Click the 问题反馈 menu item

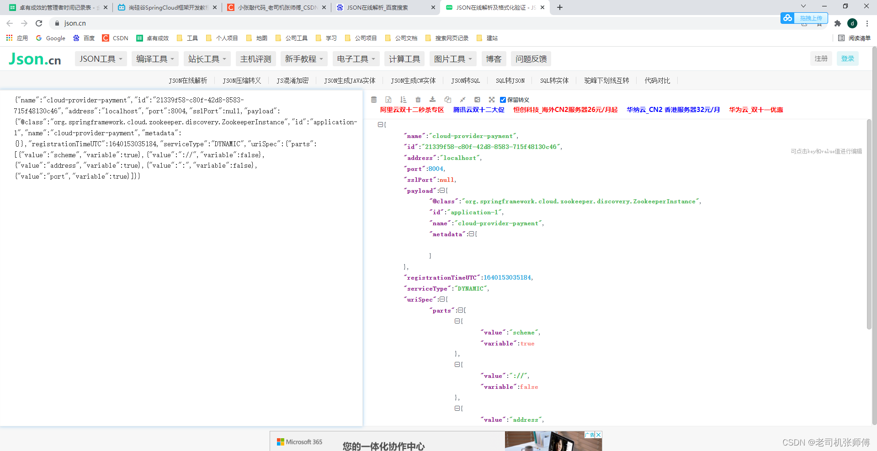[x=532, y=59]
